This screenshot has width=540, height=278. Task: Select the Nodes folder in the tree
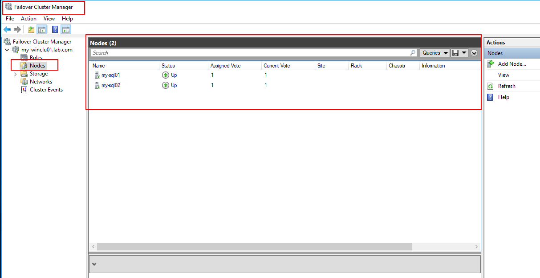click(37, 66)
